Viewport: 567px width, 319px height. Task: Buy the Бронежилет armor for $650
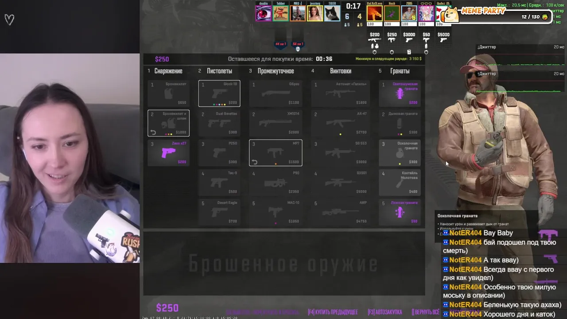168,93
